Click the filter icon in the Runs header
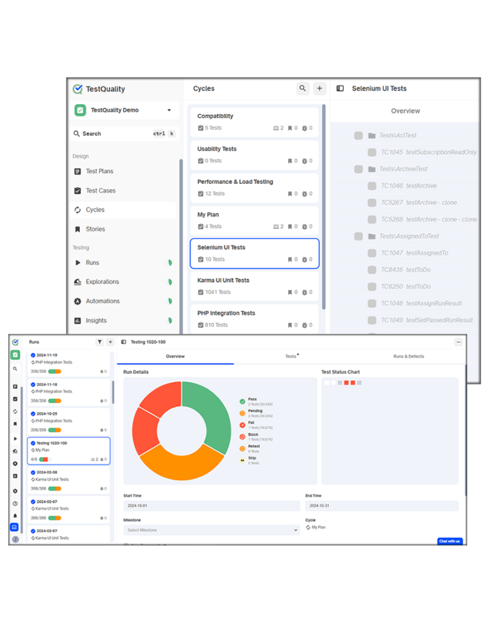 point(99,342)
